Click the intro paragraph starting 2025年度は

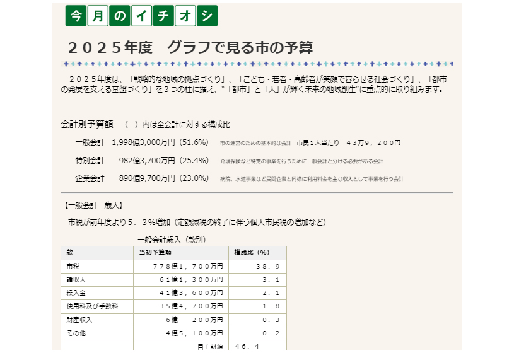point(254,84)
